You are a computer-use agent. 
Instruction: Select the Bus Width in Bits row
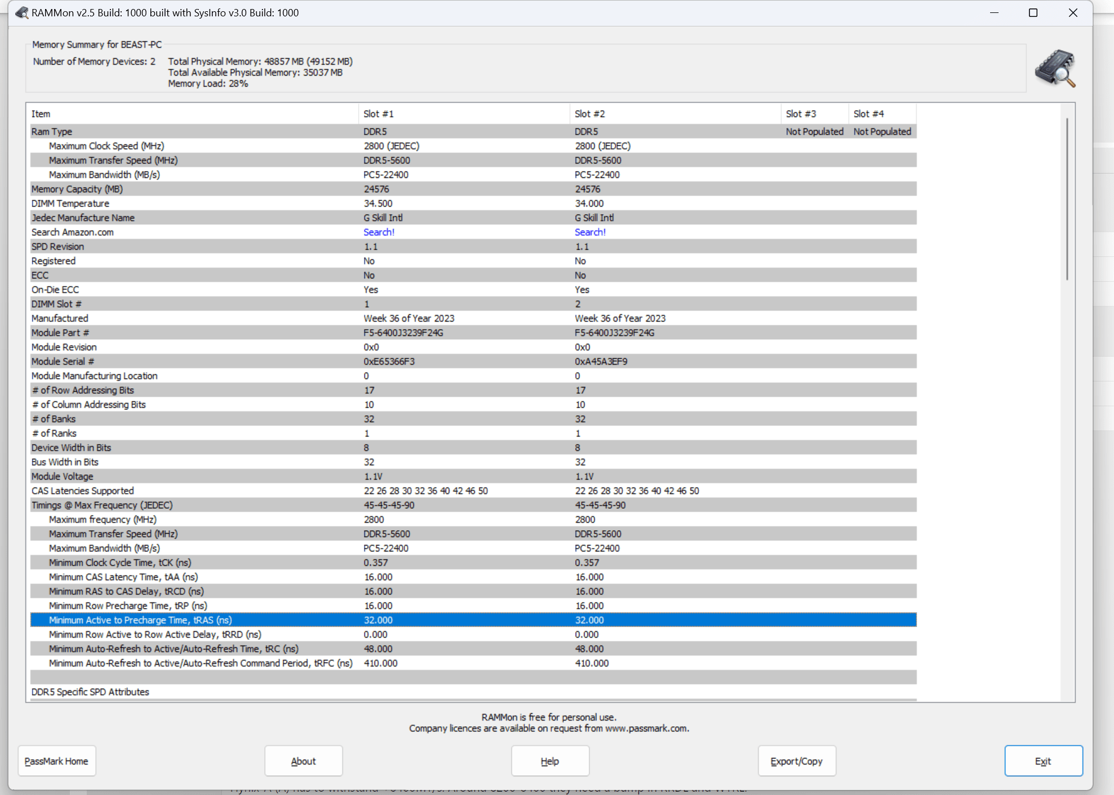pos(473,462)
